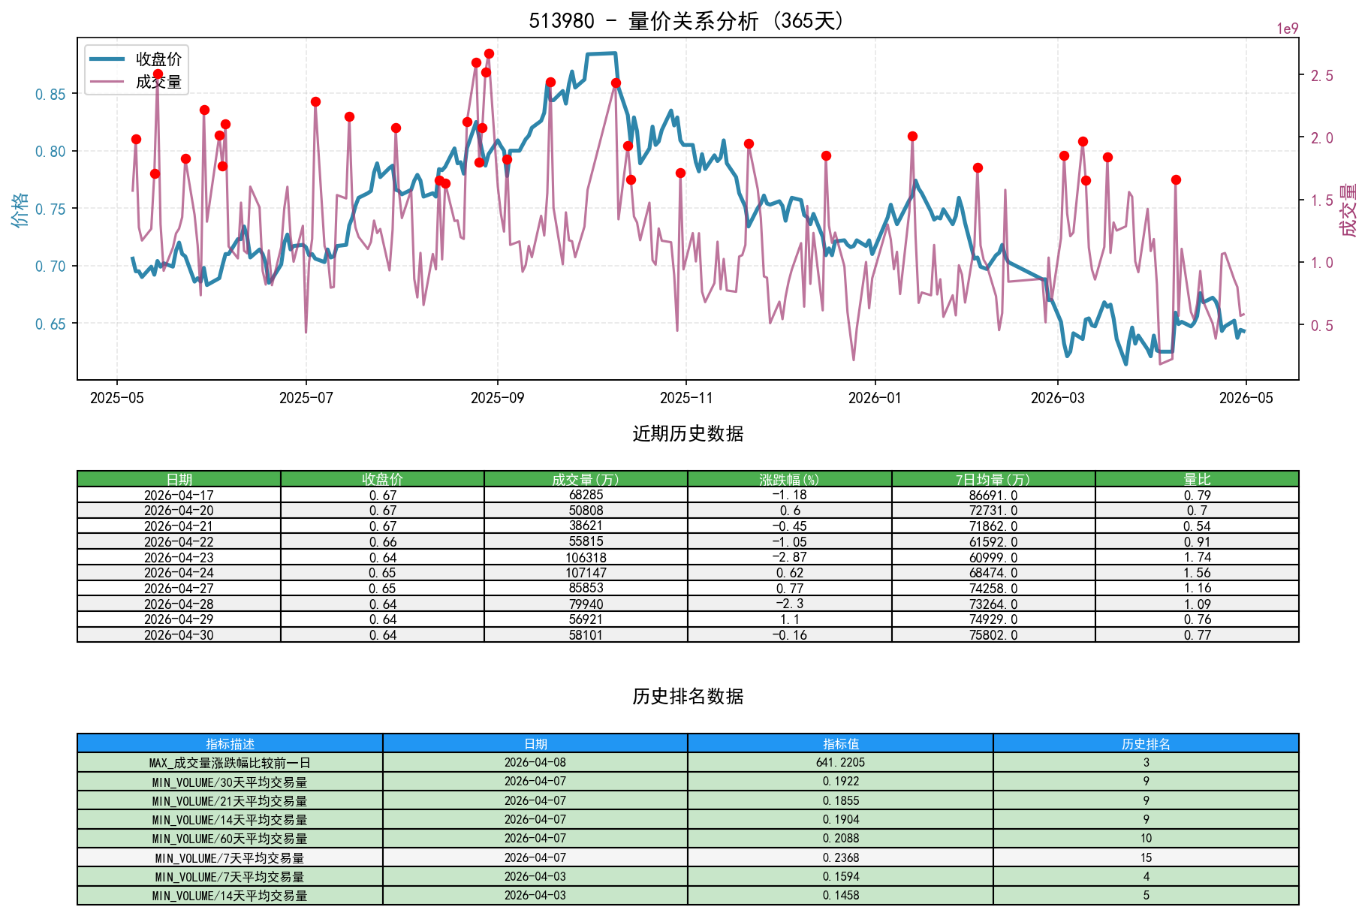Select the '收盘价' legend label
1368x916 pixels.
pyautogui.click(x=158, y=59)
